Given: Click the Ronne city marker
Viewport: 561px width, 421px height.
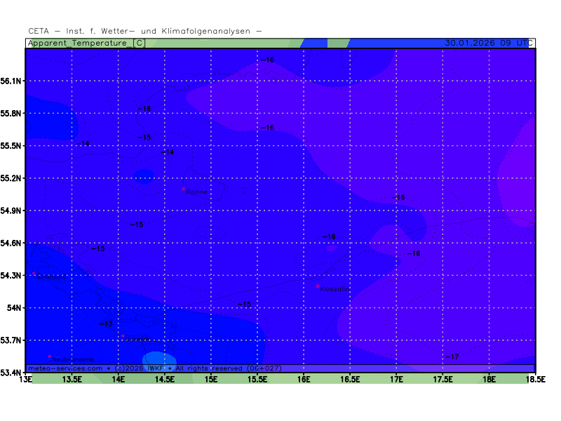Looking at the screenshot, I should click(x=183, y=189).
